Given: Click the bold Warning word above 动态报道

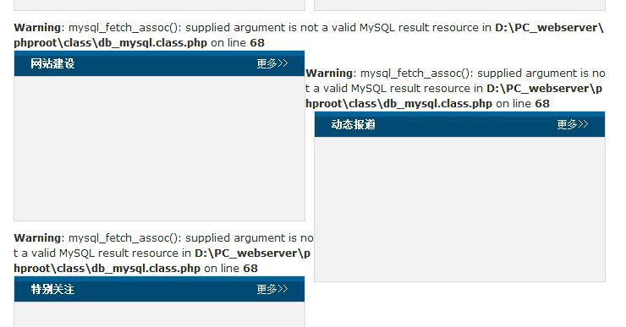Looking at the screenshot, I should click(x=329, y=74).
